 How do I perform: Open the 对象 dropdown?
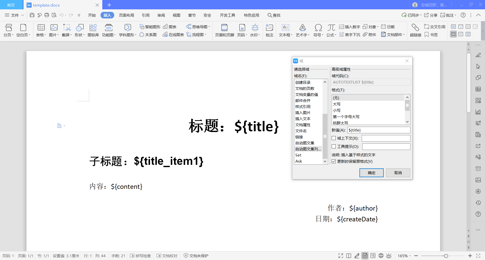click(x=378, y=27)
